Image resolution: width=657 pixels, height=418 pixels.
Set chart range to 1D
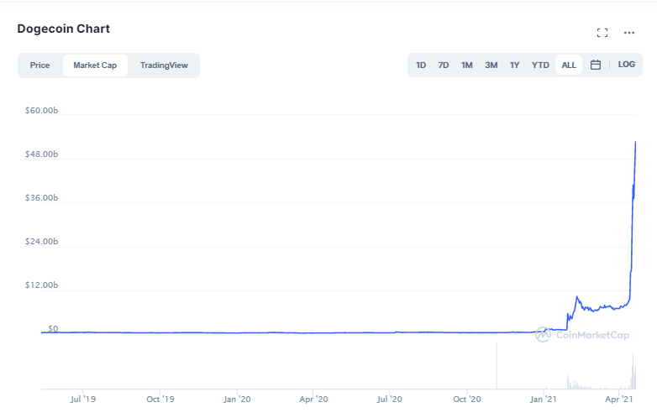click(421, 65)
